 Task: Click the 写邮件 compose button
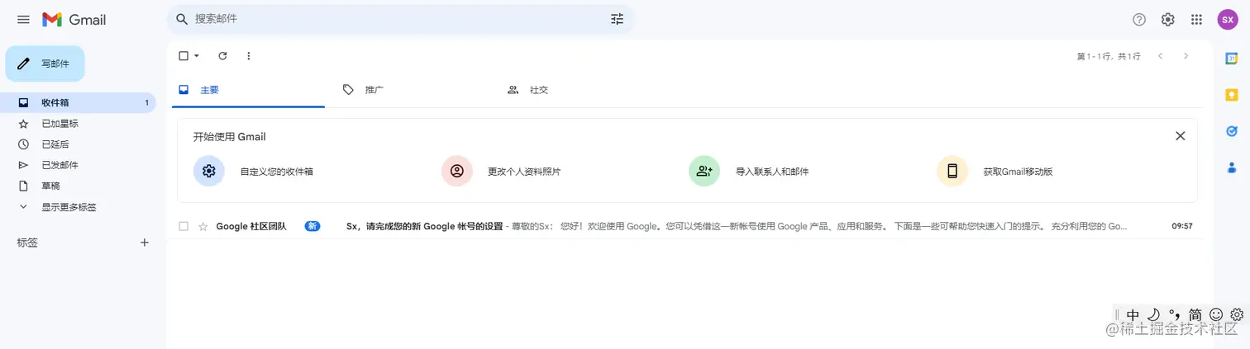pyautogui.click(x=45, y=64)
